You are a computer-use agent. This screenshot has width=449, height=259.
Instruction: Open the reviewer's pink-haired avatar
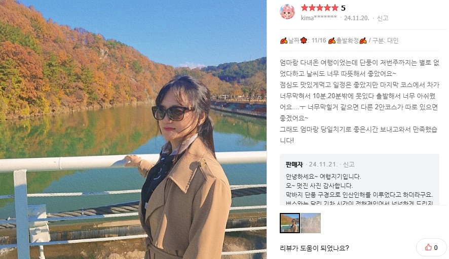[287, 12]
